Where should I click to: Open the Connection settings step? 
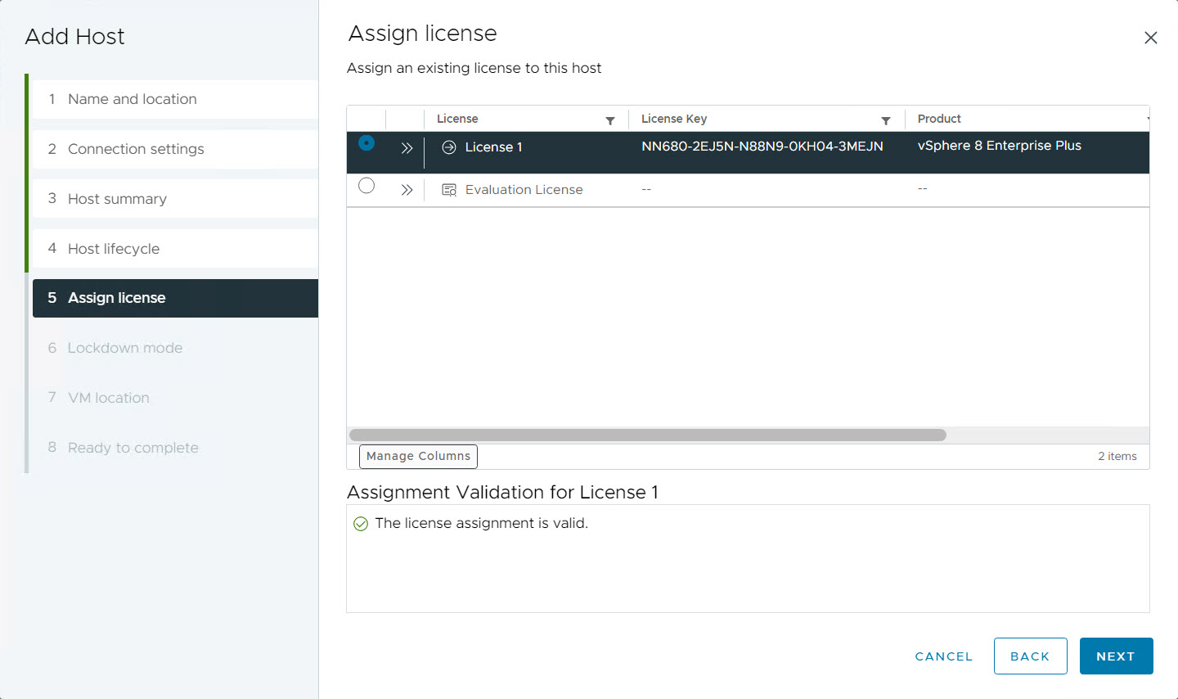click(x=135, y=149)
